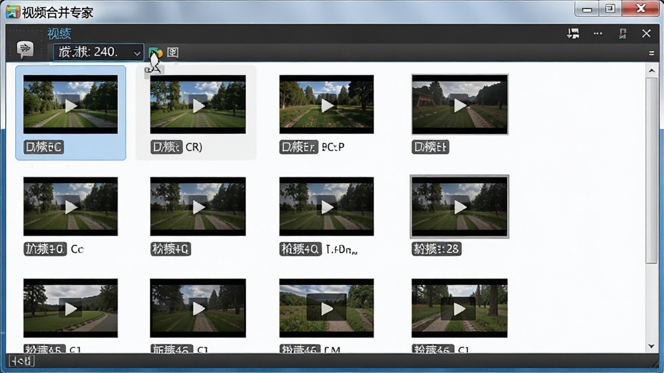Click the vertical scrollbar thumb
This screenshot has width=664, height=373.
652,170
